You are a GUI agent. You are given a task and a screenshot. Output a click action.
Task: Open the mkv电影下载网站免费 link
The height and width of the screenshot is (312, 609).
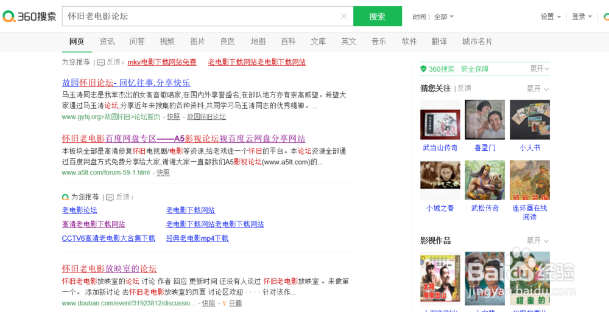click(x=162, y=62)
